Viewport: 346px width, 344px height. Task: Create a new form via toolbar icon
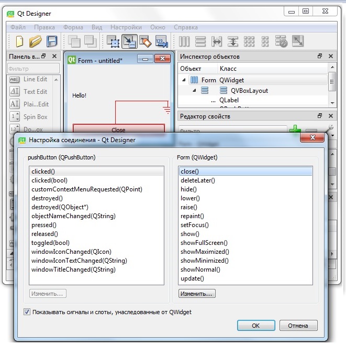[x=19, y=41]
